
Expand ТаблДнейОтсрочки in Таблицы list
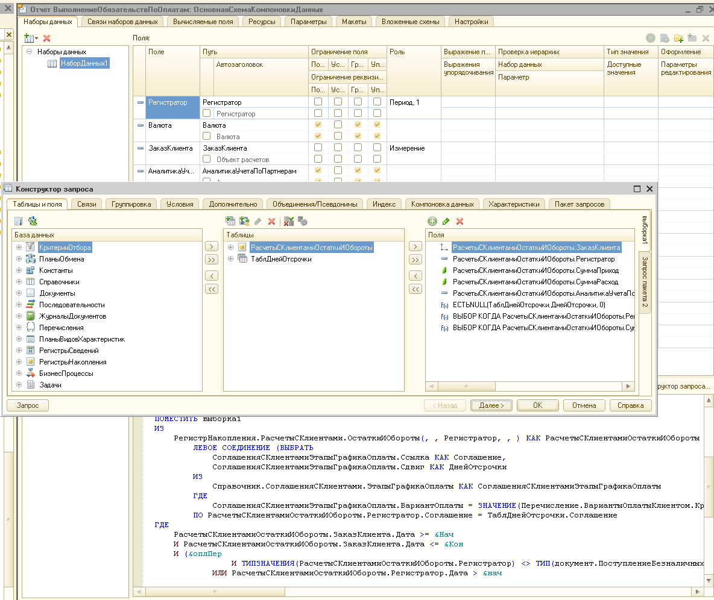(230, 259)
